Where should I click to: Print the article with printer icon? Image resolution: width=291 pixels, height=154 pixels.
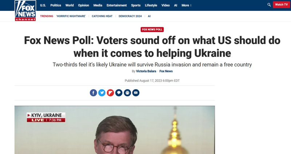[127, 93]
